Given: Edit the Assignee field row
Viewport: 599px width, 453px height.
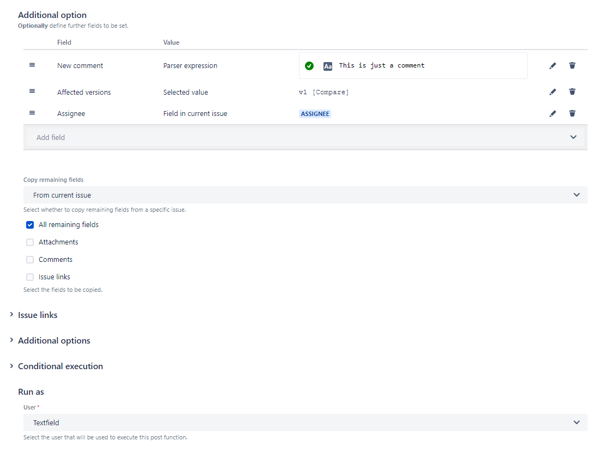Looking at the screenshot, I should (552, 113).
